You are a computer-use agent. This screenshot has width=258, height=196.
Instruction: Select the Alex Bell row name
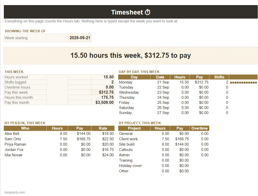12,134
